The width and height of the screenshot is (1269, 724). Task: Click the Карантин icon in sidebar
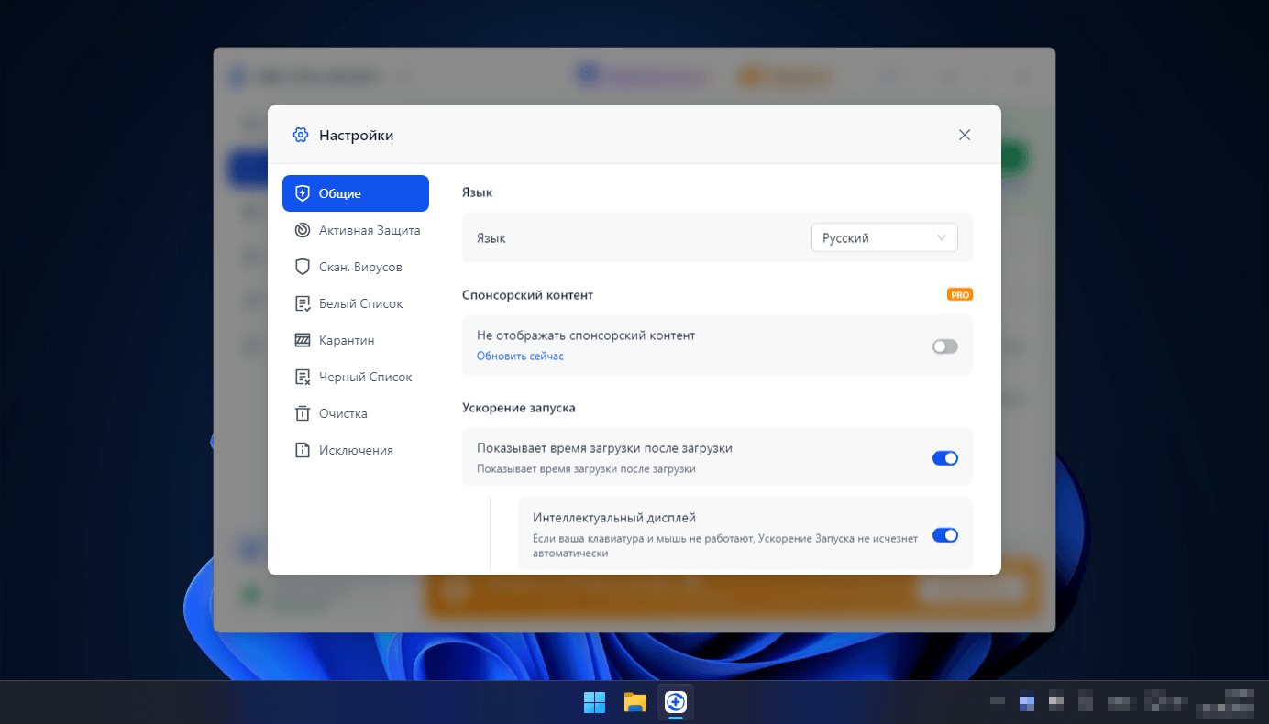303,340
